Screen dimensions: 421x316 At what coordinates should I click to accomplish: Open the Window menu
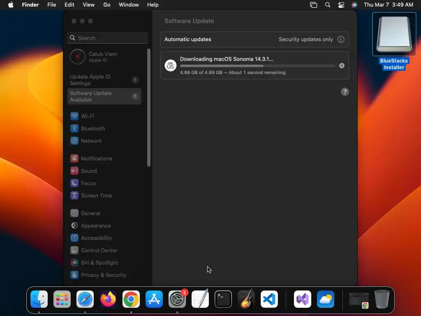pos(129,5)
